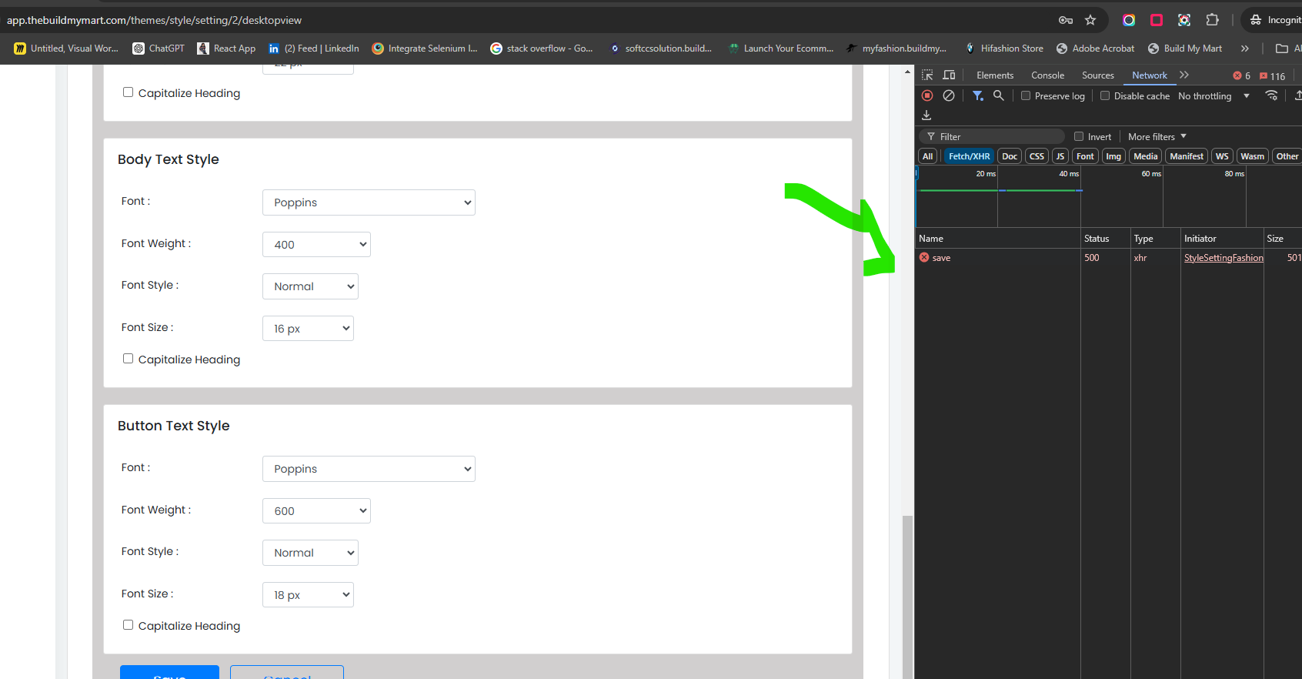Select the save request row

tap(1108, 258)
